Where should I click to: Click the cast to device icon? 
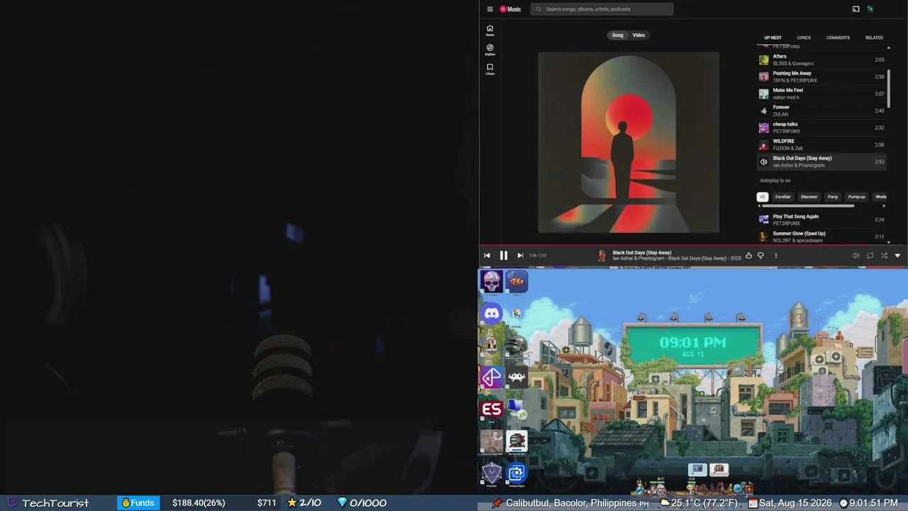[856, 9]
